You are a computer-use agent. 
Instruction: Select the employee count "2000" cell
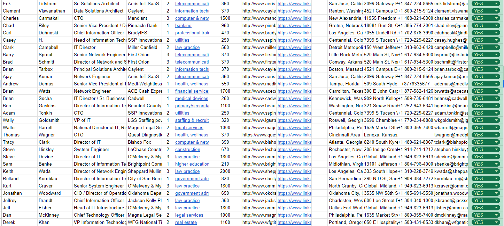tap(225, 171)
